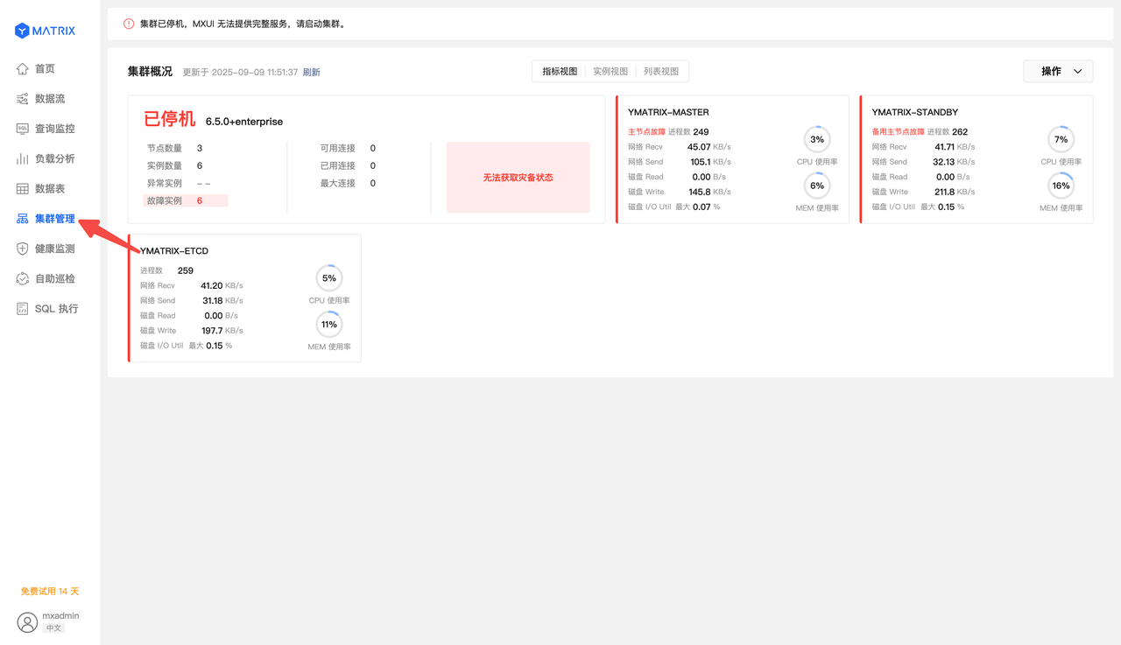Click the 已用连接 0 row
1121x645 pixels.
click(349, 166)
